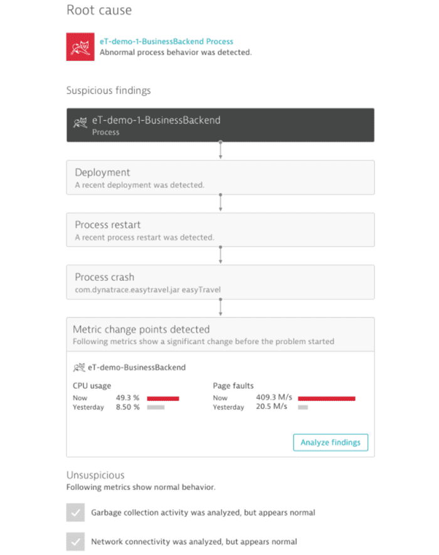Click the Metric change points detected header
The image size is (439, 555).
pos(220,334)
